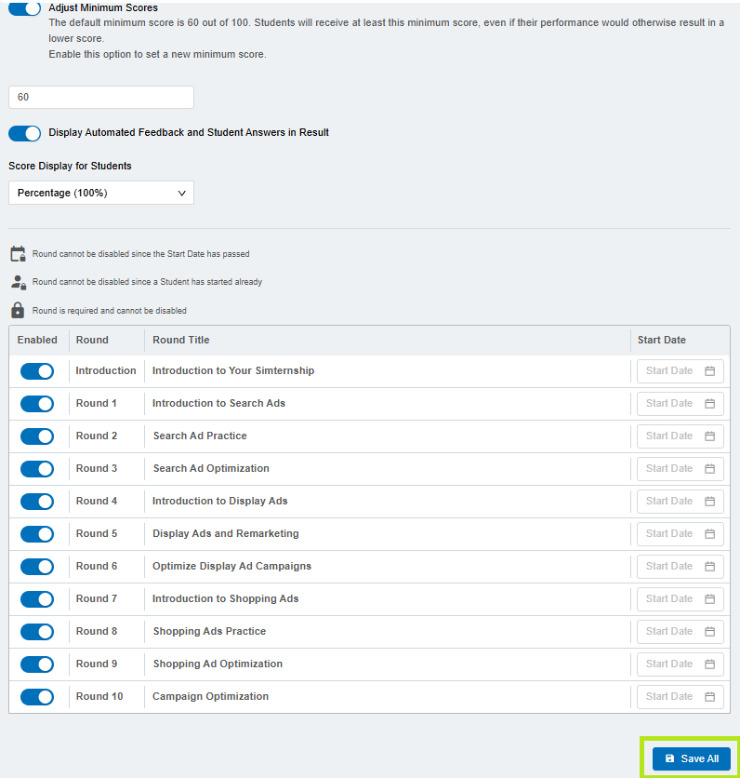This screenshot has height=778, width=740.
Task: Click the Start Date column header
Action: point(662,340)
